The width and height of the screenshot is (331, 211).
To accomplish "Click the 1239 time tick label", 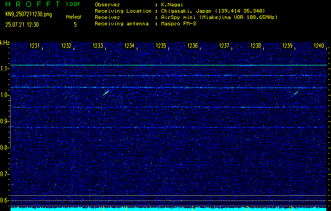I will (287, 46).
